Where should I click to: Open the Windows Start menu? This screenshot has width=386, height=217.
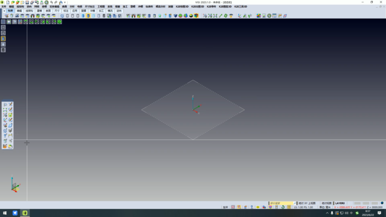(x=5, y=213)
